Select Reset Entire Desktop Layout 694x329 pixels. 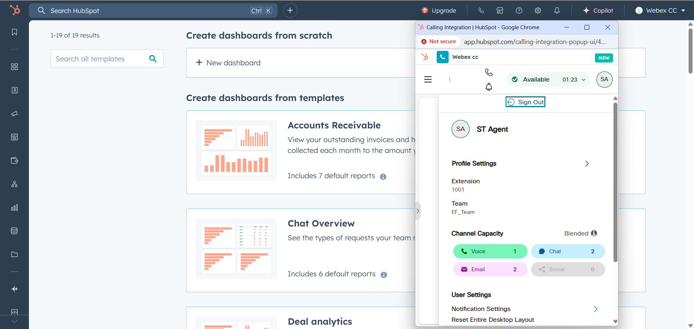point(493,320)
